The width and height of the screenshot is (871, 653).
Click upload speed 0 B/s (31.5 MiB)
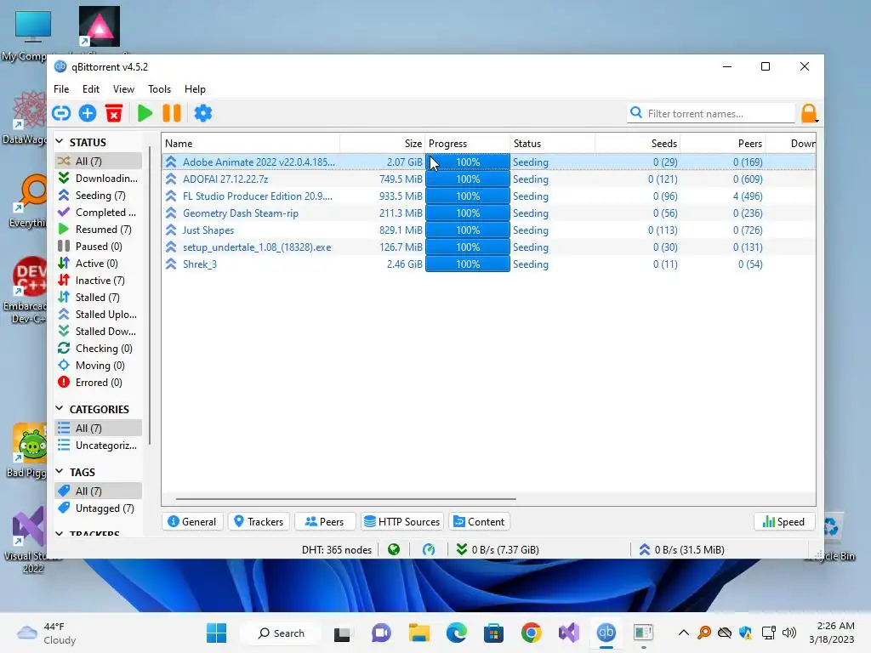pyautogui.click(x=681, y=550)
